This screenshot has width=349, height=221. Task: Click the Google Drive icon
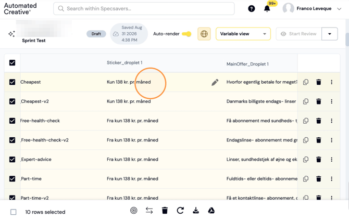click(x=211, y=210)
